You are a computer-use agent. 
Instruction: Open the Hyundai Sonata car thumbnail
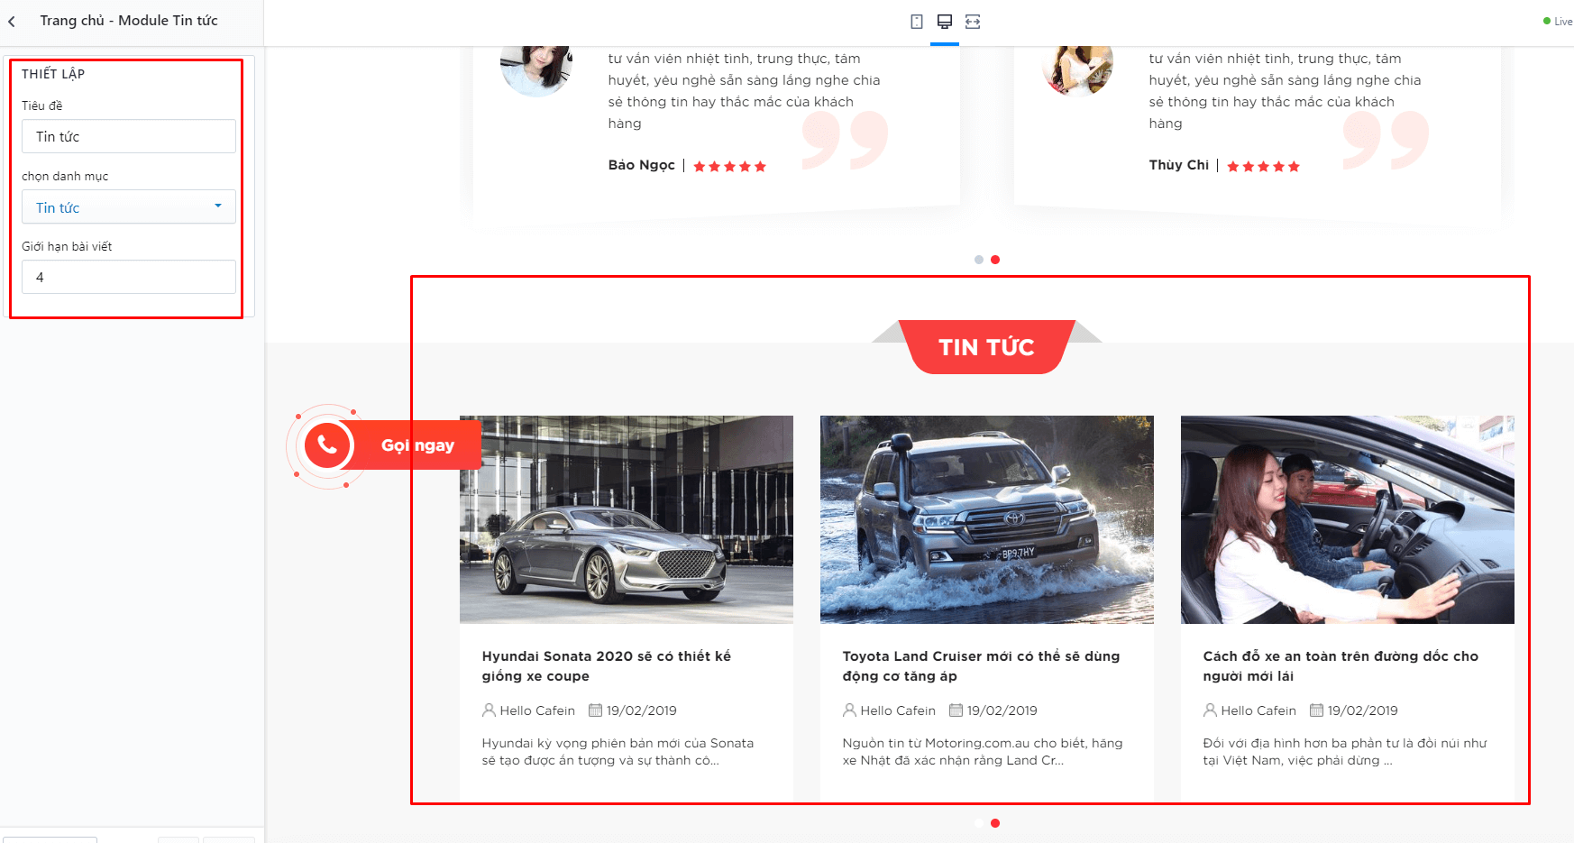(627, 519)
